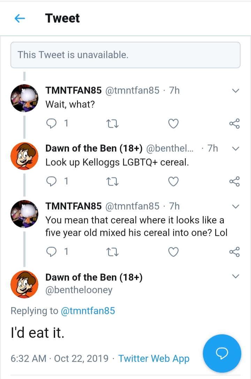Open the @tmntfan85 link in Replying to
Screen dimensions: 251x379
pyautogui.click(x=88, y=311)
